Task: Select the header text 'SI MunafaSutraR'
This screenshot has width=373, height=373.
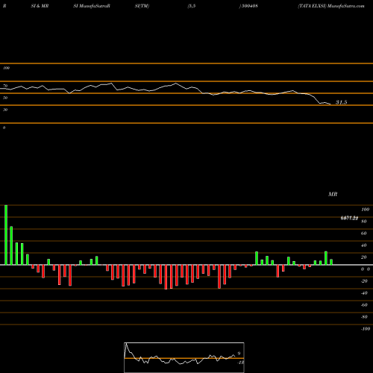Action: (92, 6)
